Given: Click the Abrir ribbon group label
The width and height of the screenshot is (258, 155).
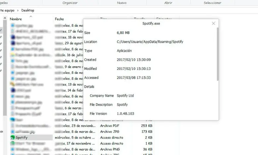Looking at the screenshot, I should [x=168, y=3].
